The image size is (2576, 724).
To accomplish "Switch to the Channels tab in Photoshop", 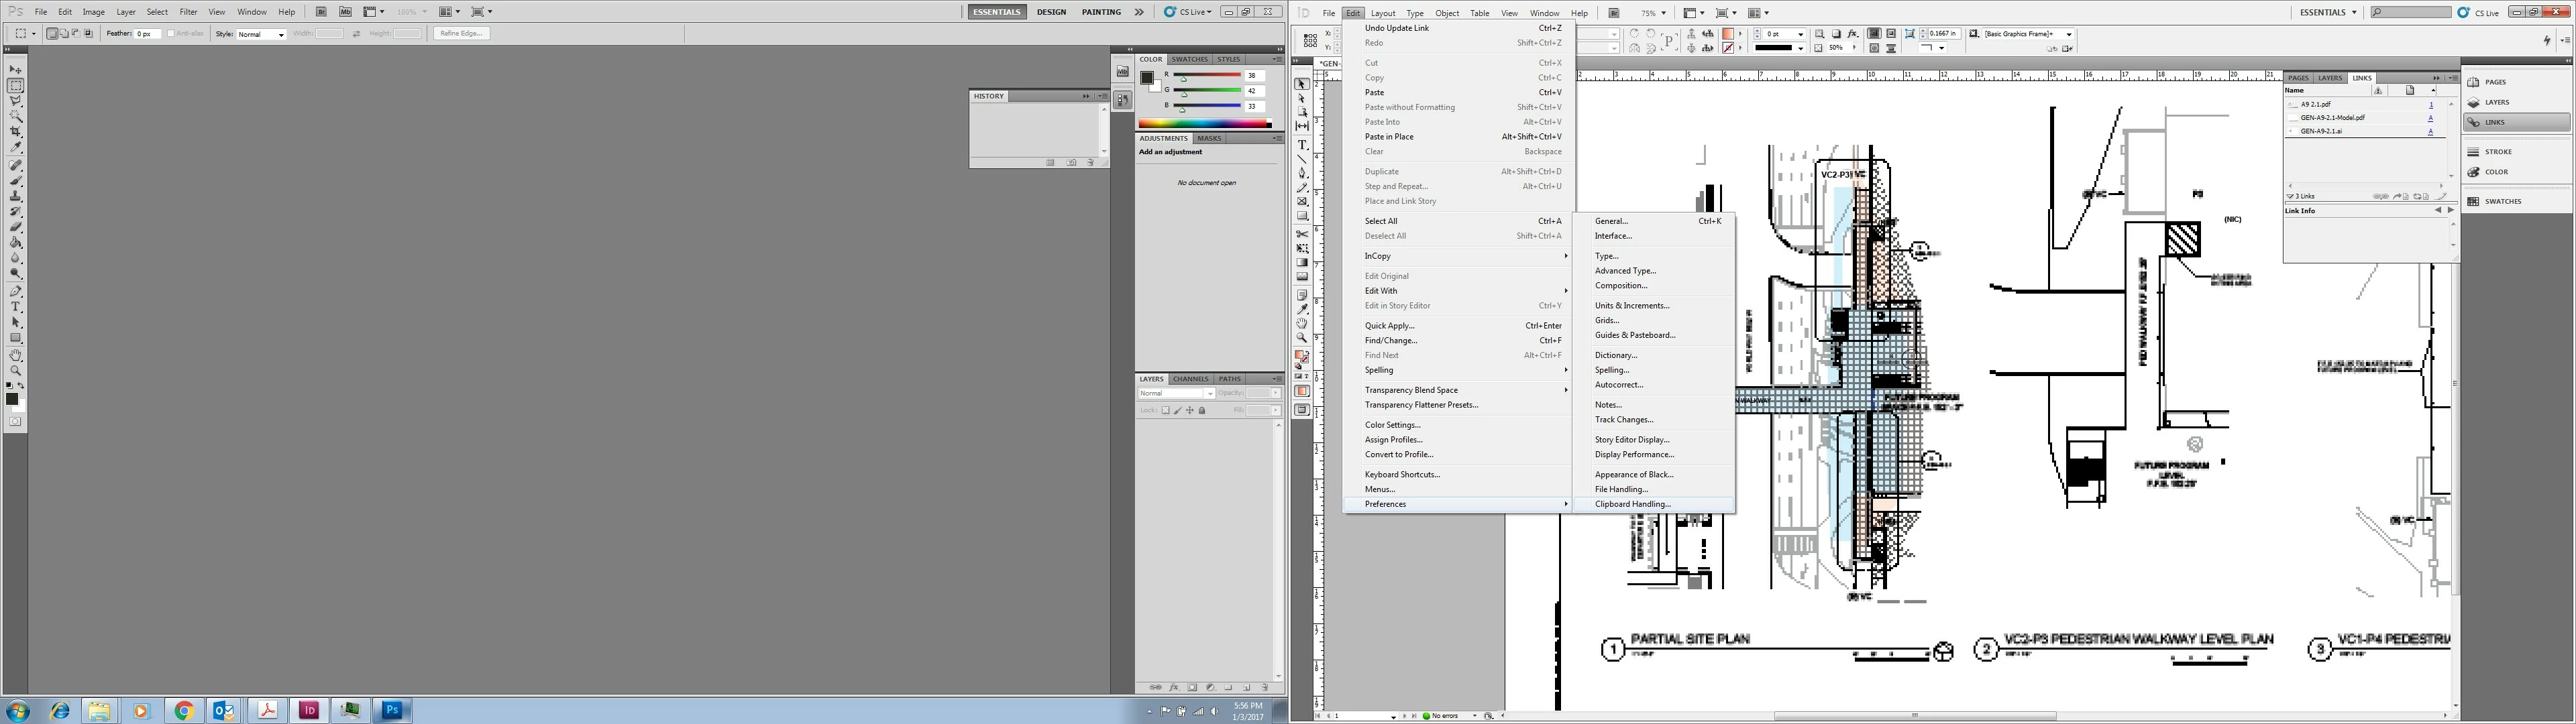I will coord(1190,379).
